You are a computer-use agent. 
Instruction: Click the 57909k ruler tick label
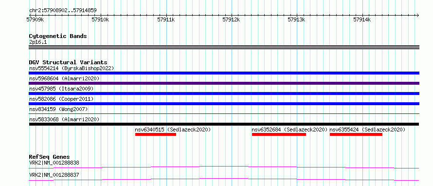36,19
